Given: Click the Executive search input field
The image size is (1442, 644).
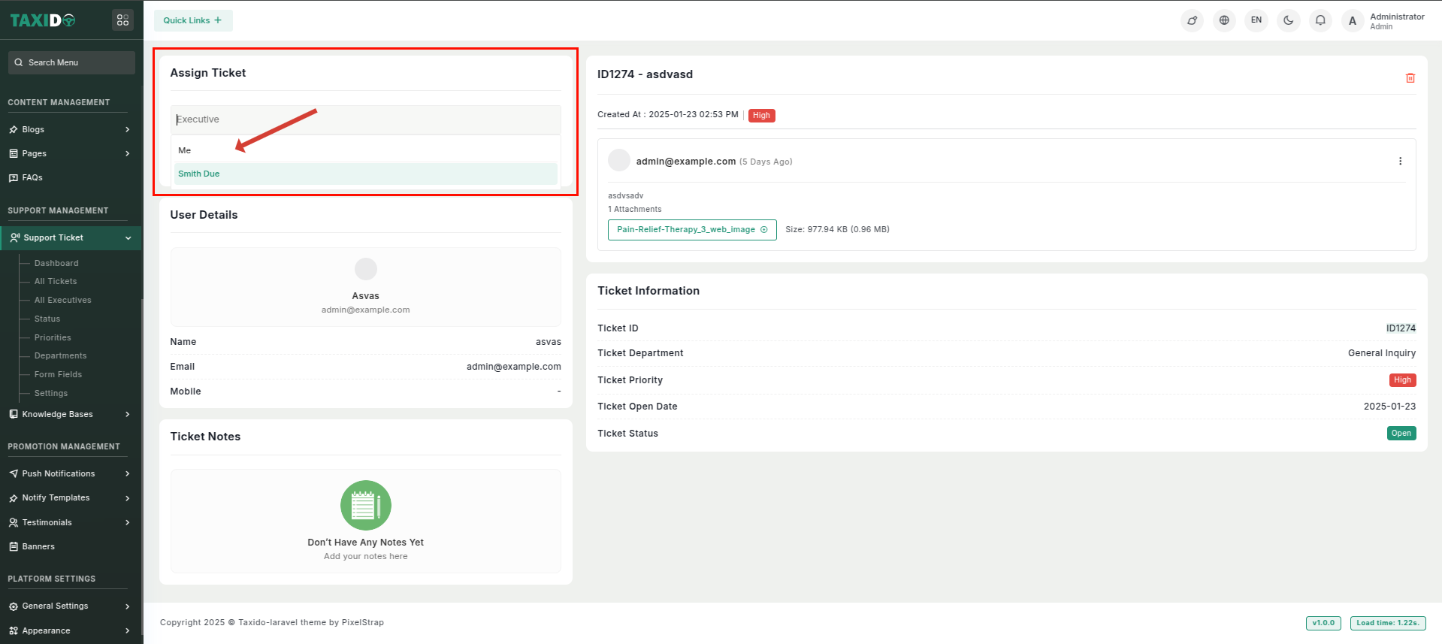Looking at the screenshot, I should click(x=365, y=119).
